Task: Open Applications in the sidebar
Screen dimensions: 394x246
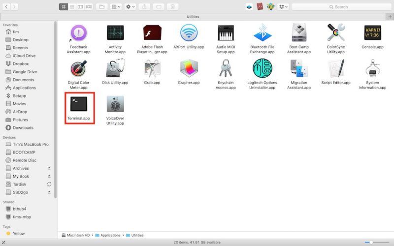Action: [24, 88]
